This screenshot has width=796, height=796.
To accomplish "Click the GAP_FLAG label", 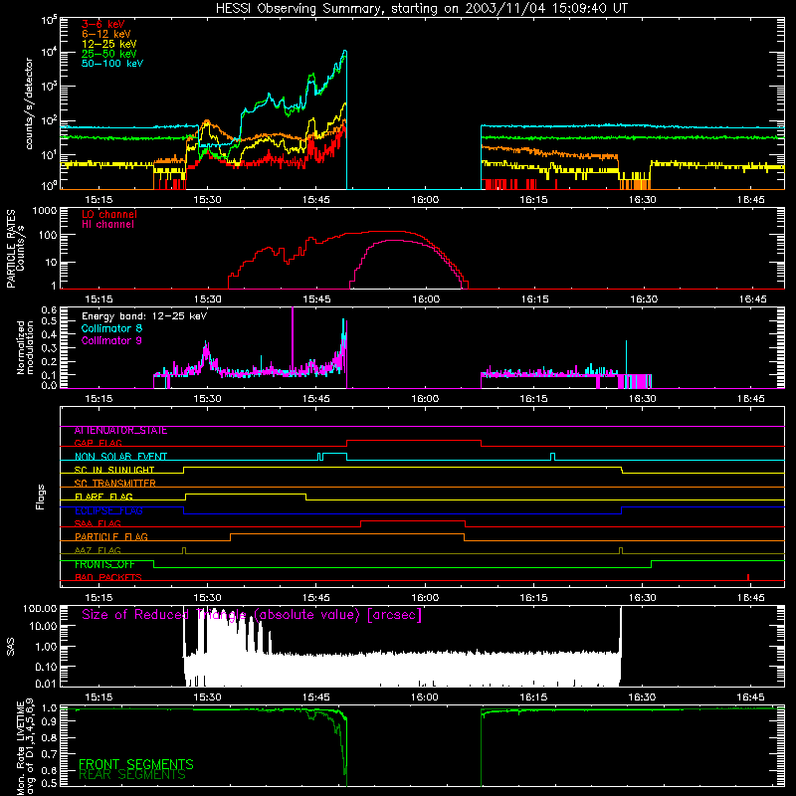I will pos(98,443).
